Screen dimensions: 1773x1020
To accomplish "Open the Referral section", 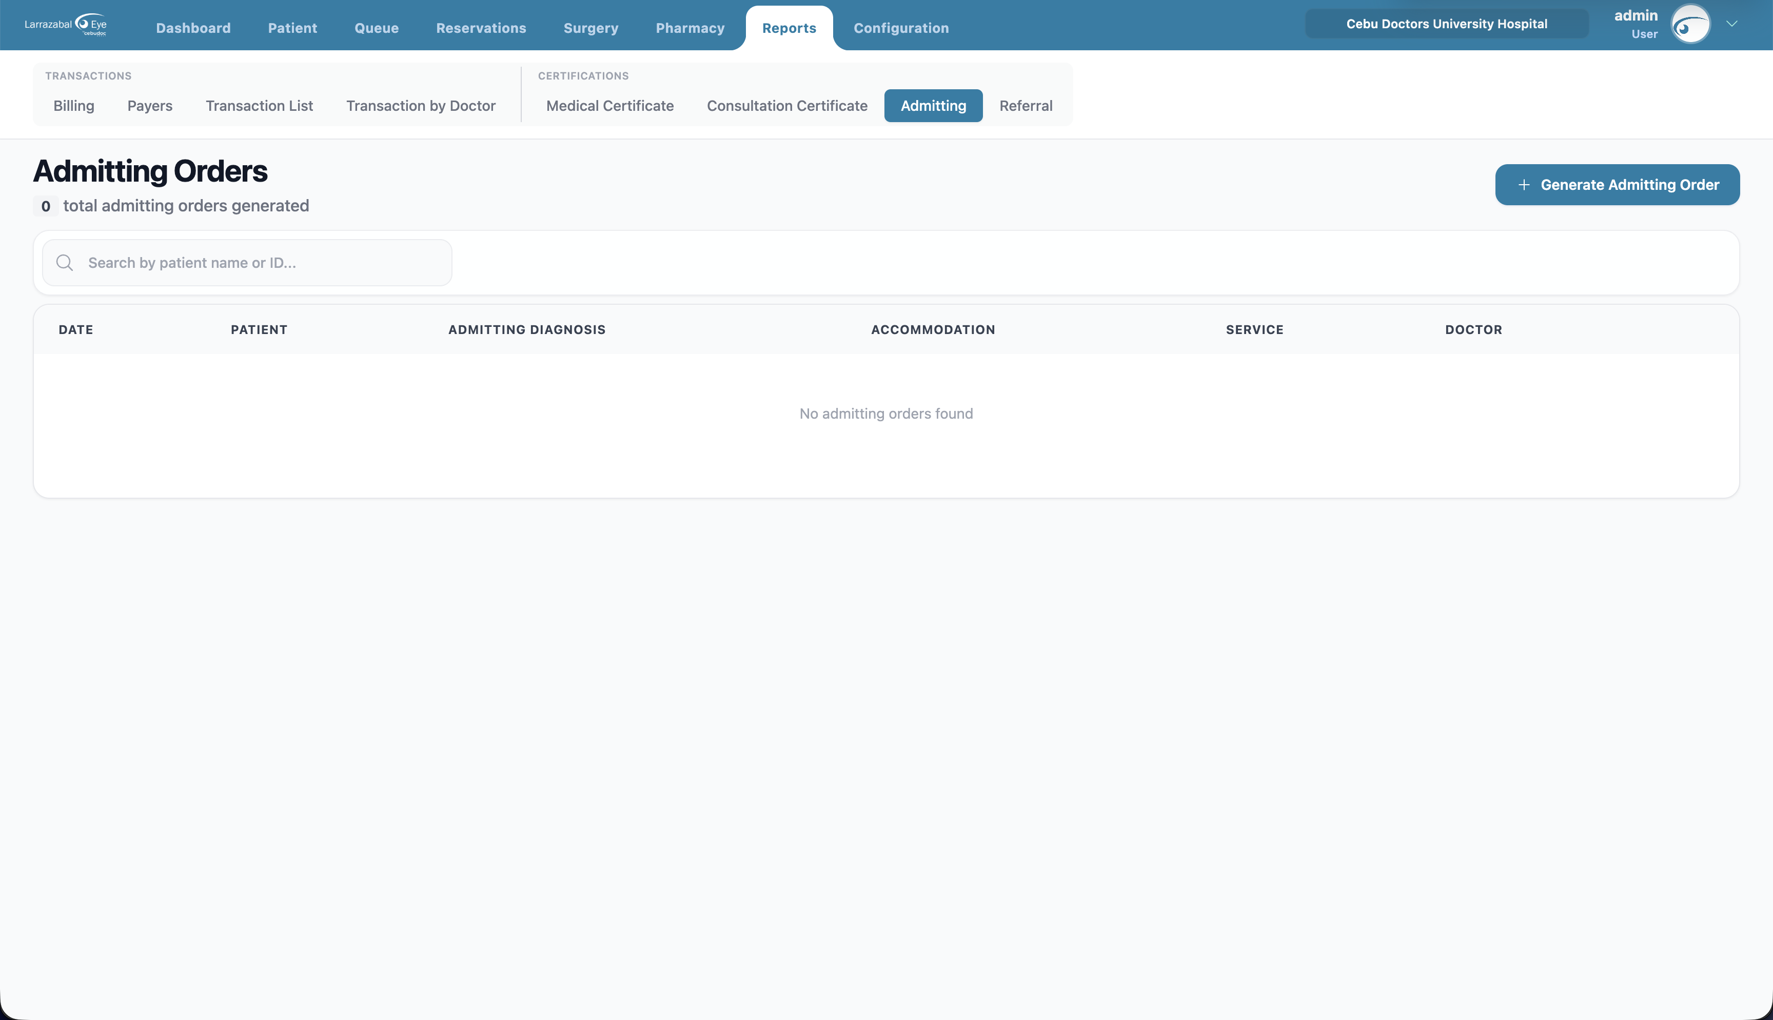I will tap(1026, 106).
